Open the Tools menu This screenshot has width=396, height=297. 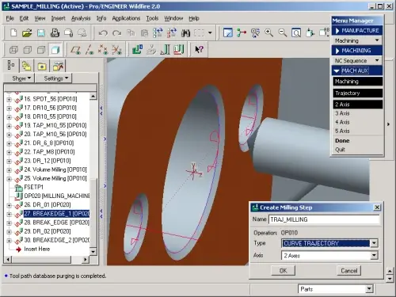(x=152, y=18)
